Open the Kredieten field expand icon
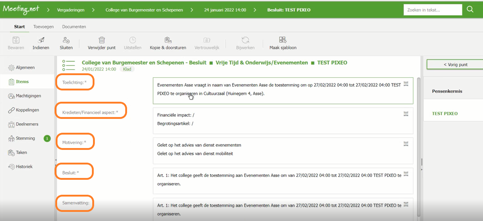Viewport: 483px width, 221px height. (406, 114)
